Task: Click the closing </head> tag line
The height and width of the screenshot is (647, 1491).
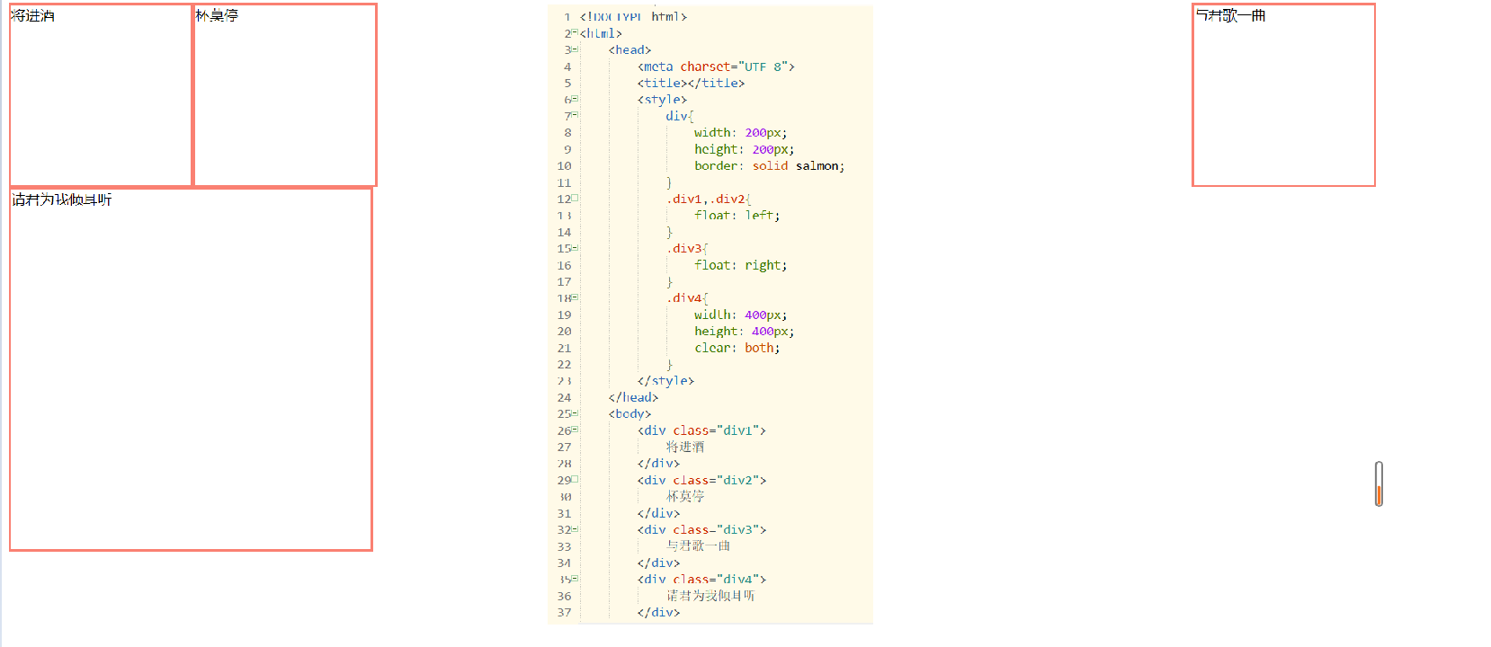Action: (633, 397)
